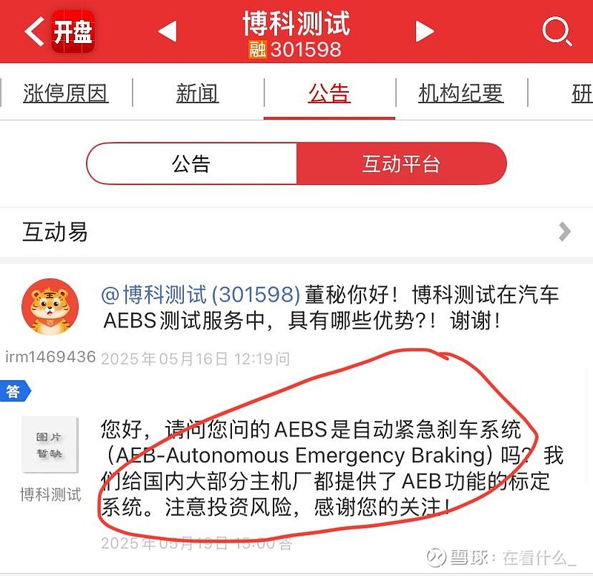Tap the back arrow in header
This screenshot has height=576, width=593.
[34, 32]
